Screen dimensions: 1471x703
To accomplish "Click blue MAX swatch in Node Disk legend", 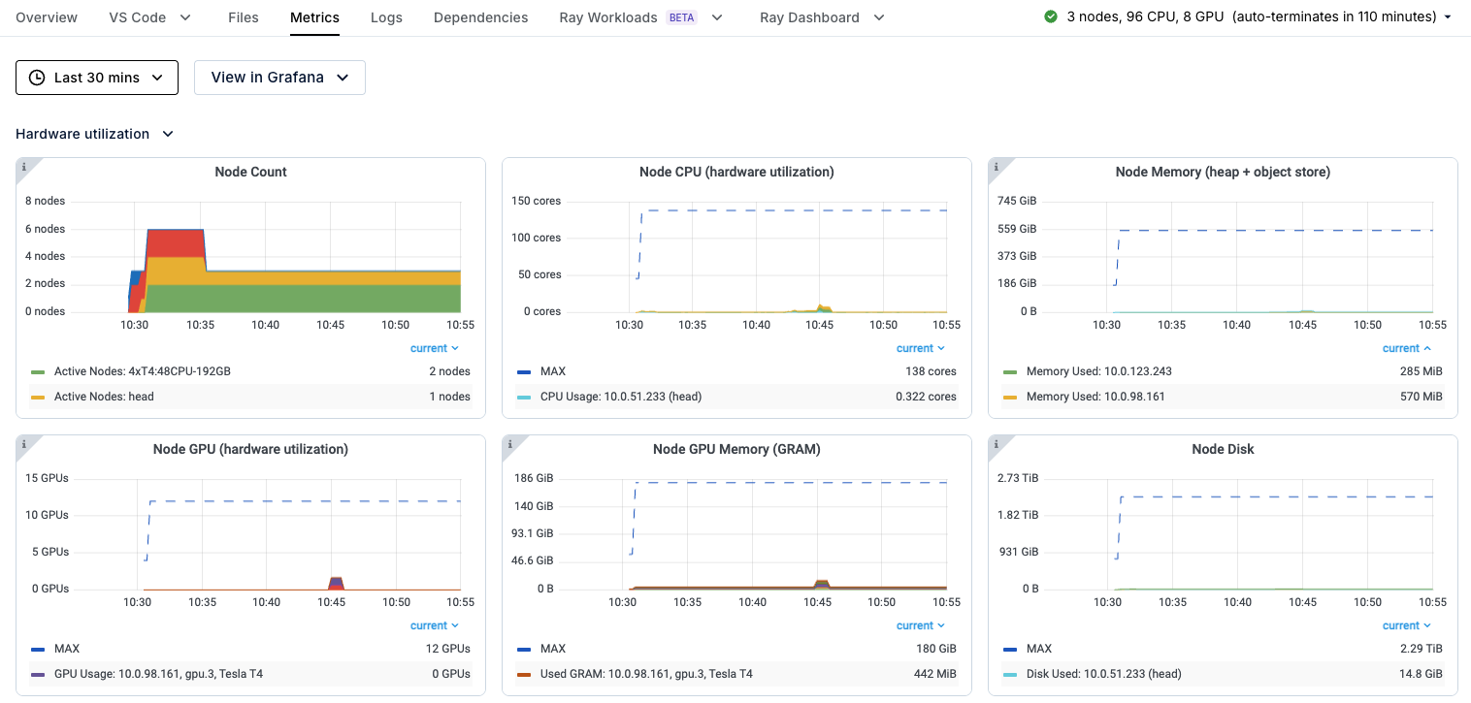I will pos(1010,649).
